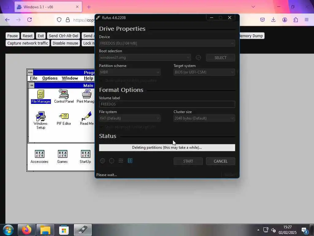
Task: Open Microsoft Store from the taskbar
Action: 64,230
